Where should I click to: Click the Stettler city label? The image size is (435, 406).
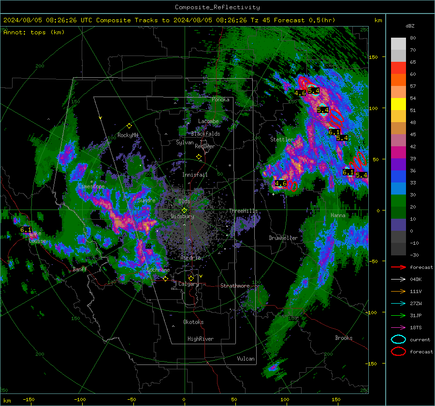[x=282, y=140]
